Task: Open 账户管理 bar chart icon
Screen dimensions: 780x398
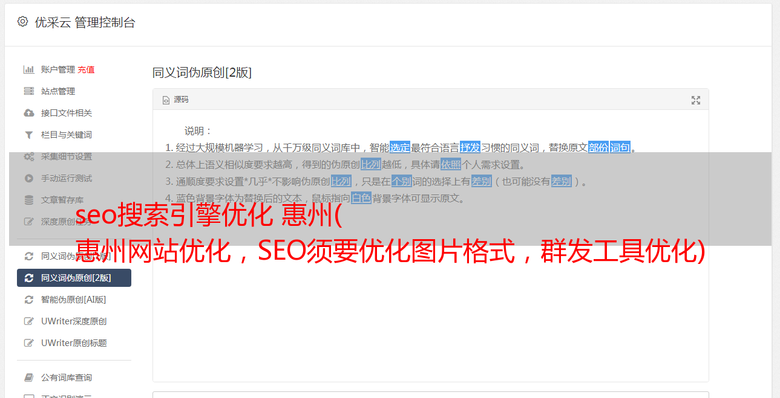Action: click(28, 69)
